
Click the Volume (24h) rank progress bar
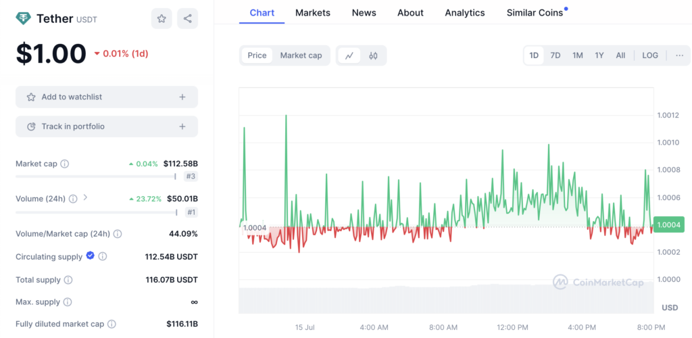click(x=96, y=212)
